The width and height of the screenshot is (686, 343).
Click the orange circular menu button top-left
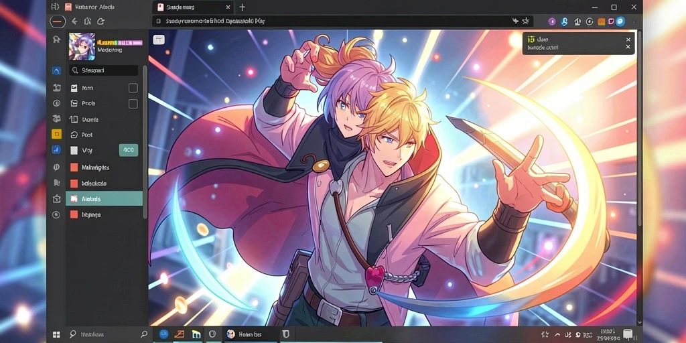(x=58, y=21)
